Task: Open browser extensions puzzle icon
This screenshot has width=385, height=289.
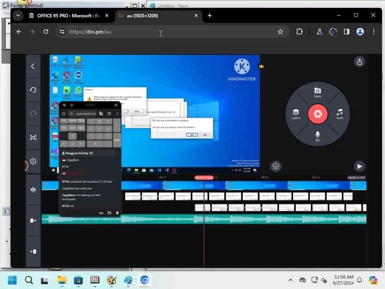Action: pyautogui.click(x=299, y=32)
